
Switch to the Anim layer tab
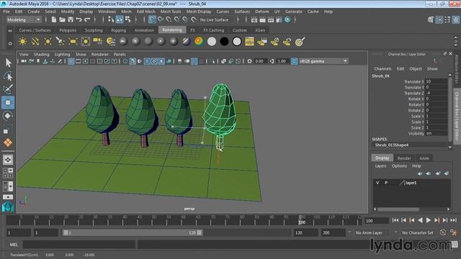[424, 158]
